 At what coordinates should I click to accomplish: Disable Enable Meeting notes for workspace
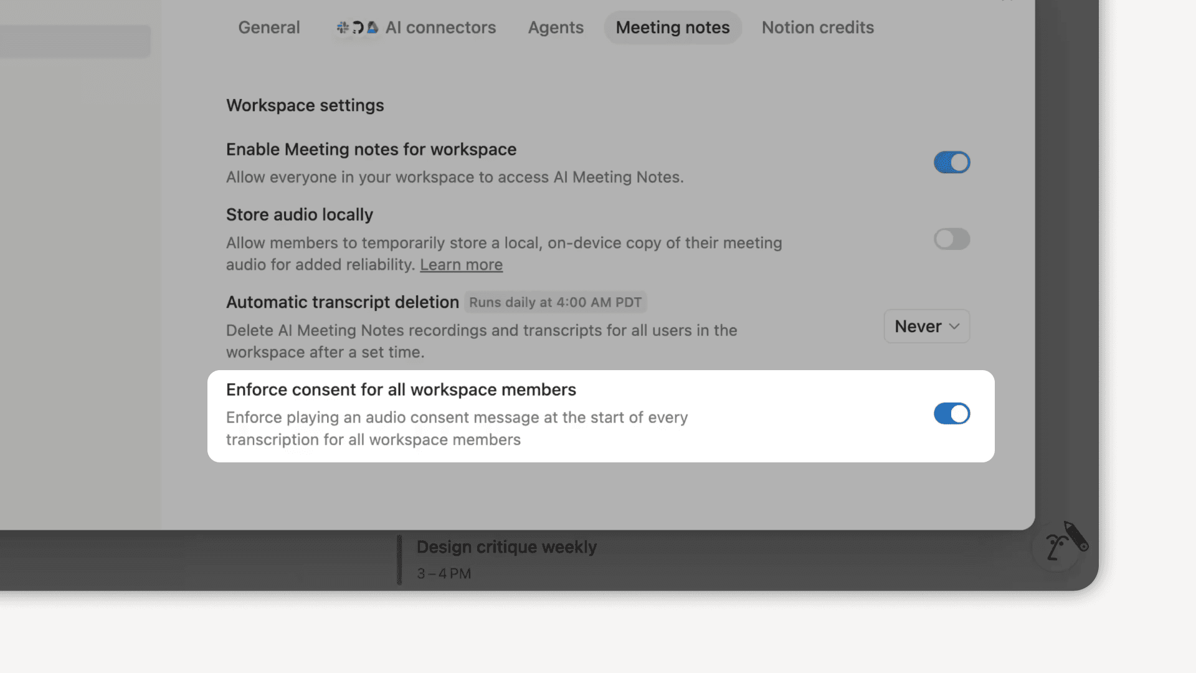coord(951,162)
